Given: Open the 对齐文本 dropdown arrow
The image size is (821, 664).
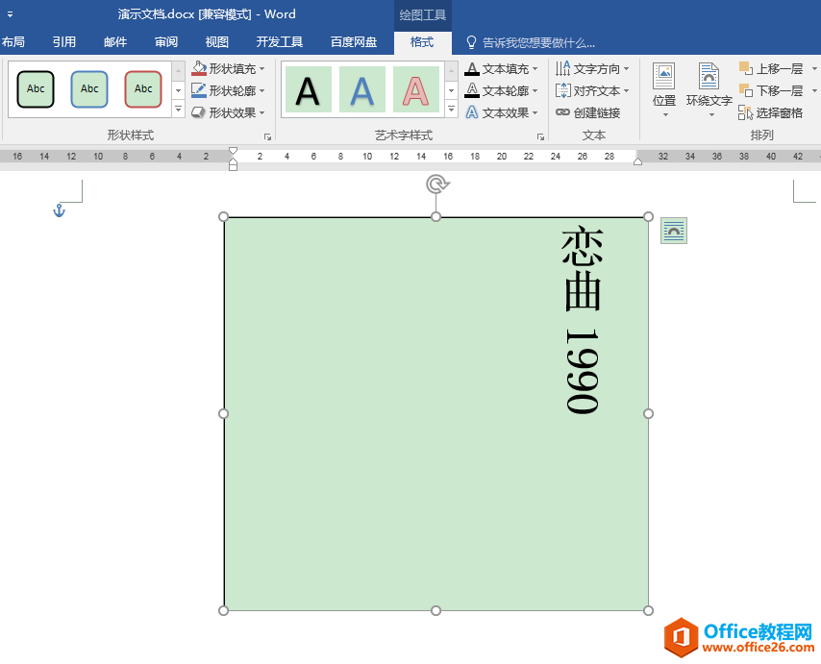Looking at the screenshot, I should [626, 90].
